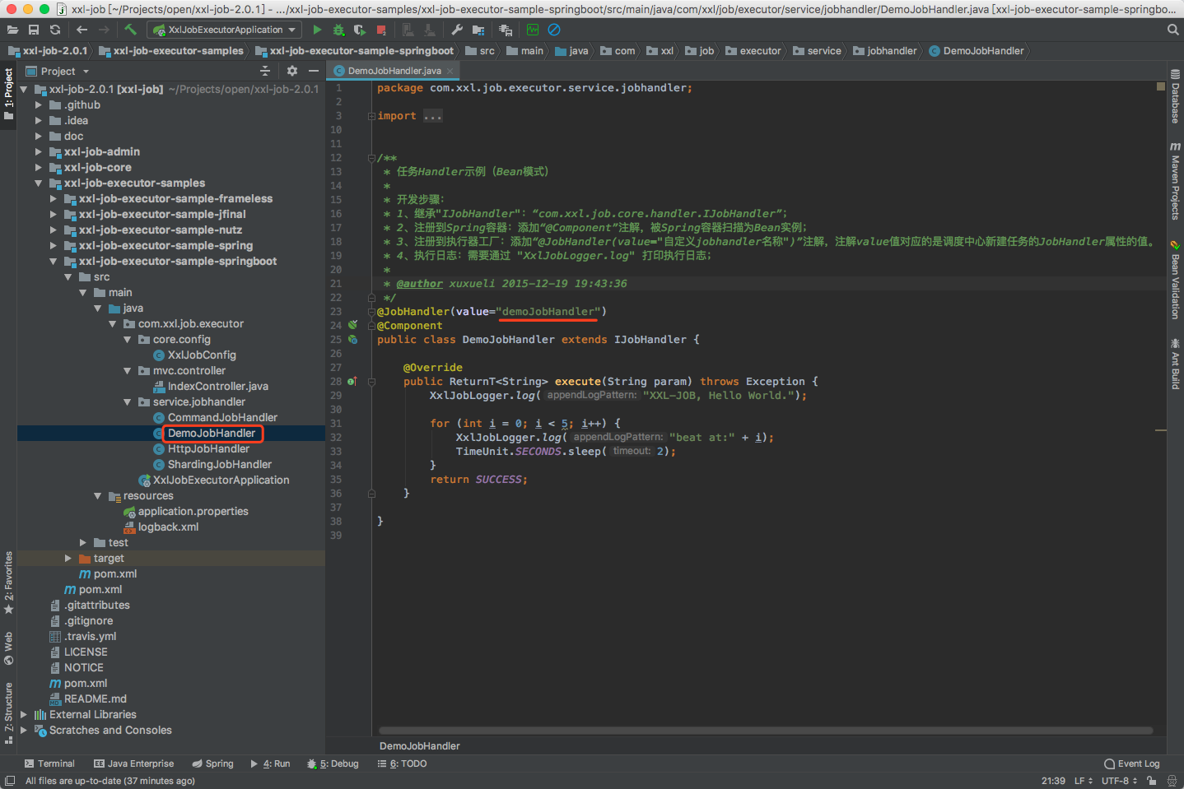
Task: Toggle the Database side panel
Action: (1175, 97)
